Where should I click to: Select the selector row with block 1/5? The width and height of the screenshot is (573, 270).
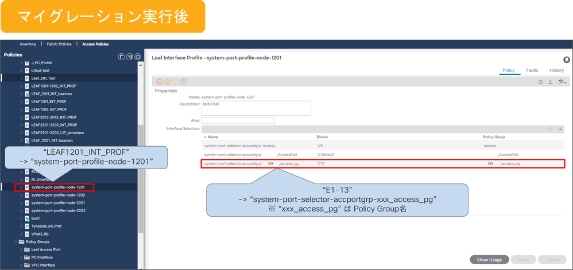click(x=382, y=145)
